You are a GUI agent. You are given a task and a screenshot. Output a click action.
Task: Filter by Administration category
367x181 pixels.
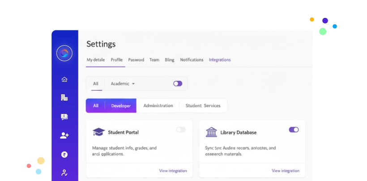(158, 106)
